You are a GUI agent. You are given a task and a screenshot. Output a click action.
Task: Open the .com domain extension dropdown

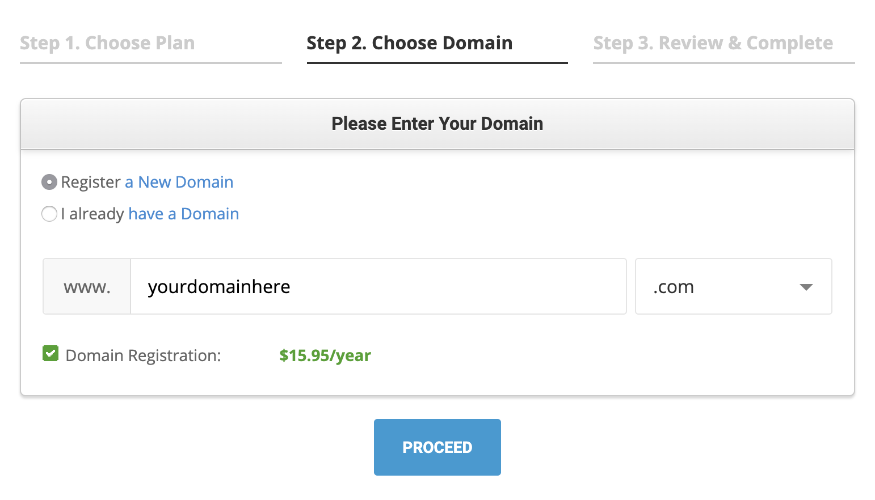click(x=733, y=286)
